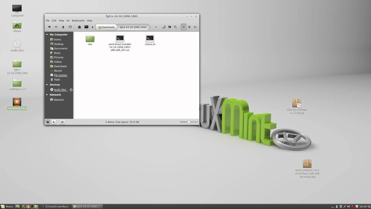Click the show desktop panel launcher
This screenshot has width=371, height=209.
[17, 206]
